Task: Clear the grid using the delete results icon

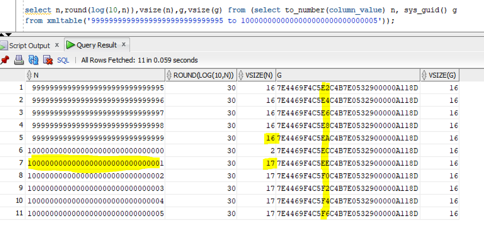Action: click(x=47, y=60)
